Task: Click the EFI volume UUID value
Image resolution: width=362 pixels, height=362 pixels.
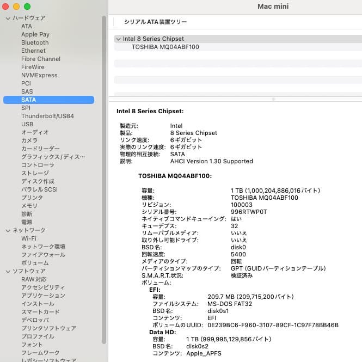Action: (x=273, y=325)
